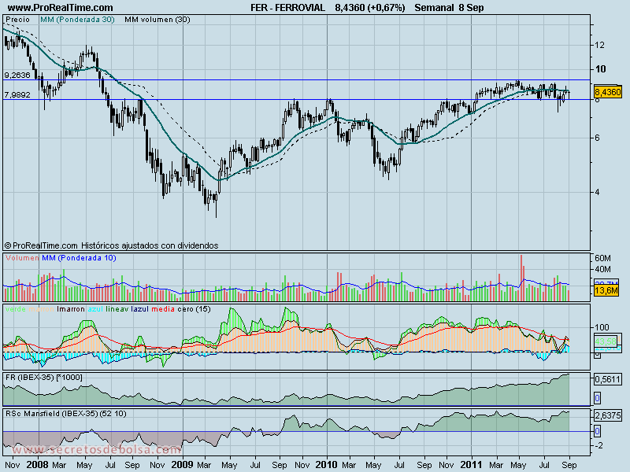
Task: Select the lineav legend label
Action: click(x=117, y=309)
